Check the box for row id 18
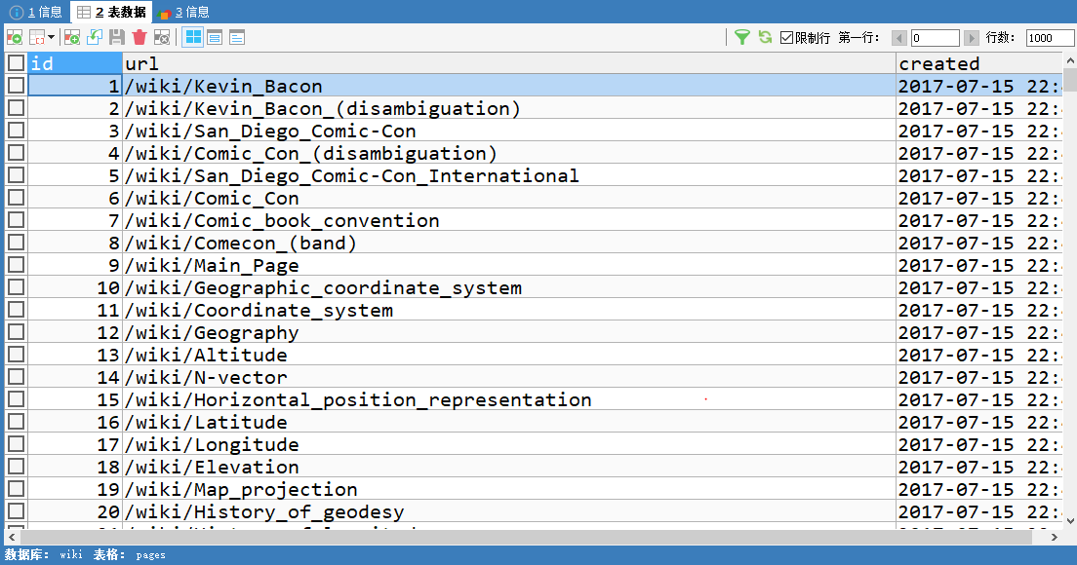The width and height of the screenshot is (1077, 565). point(16,467)
